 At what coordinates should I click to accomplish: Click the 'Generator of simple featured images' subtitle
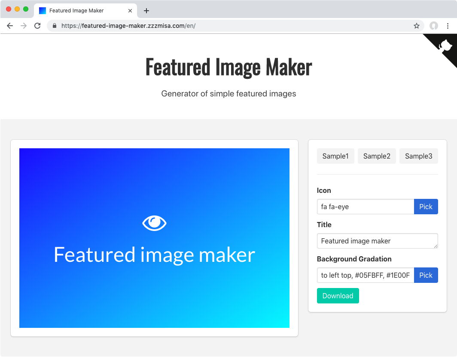coord(229,93)
